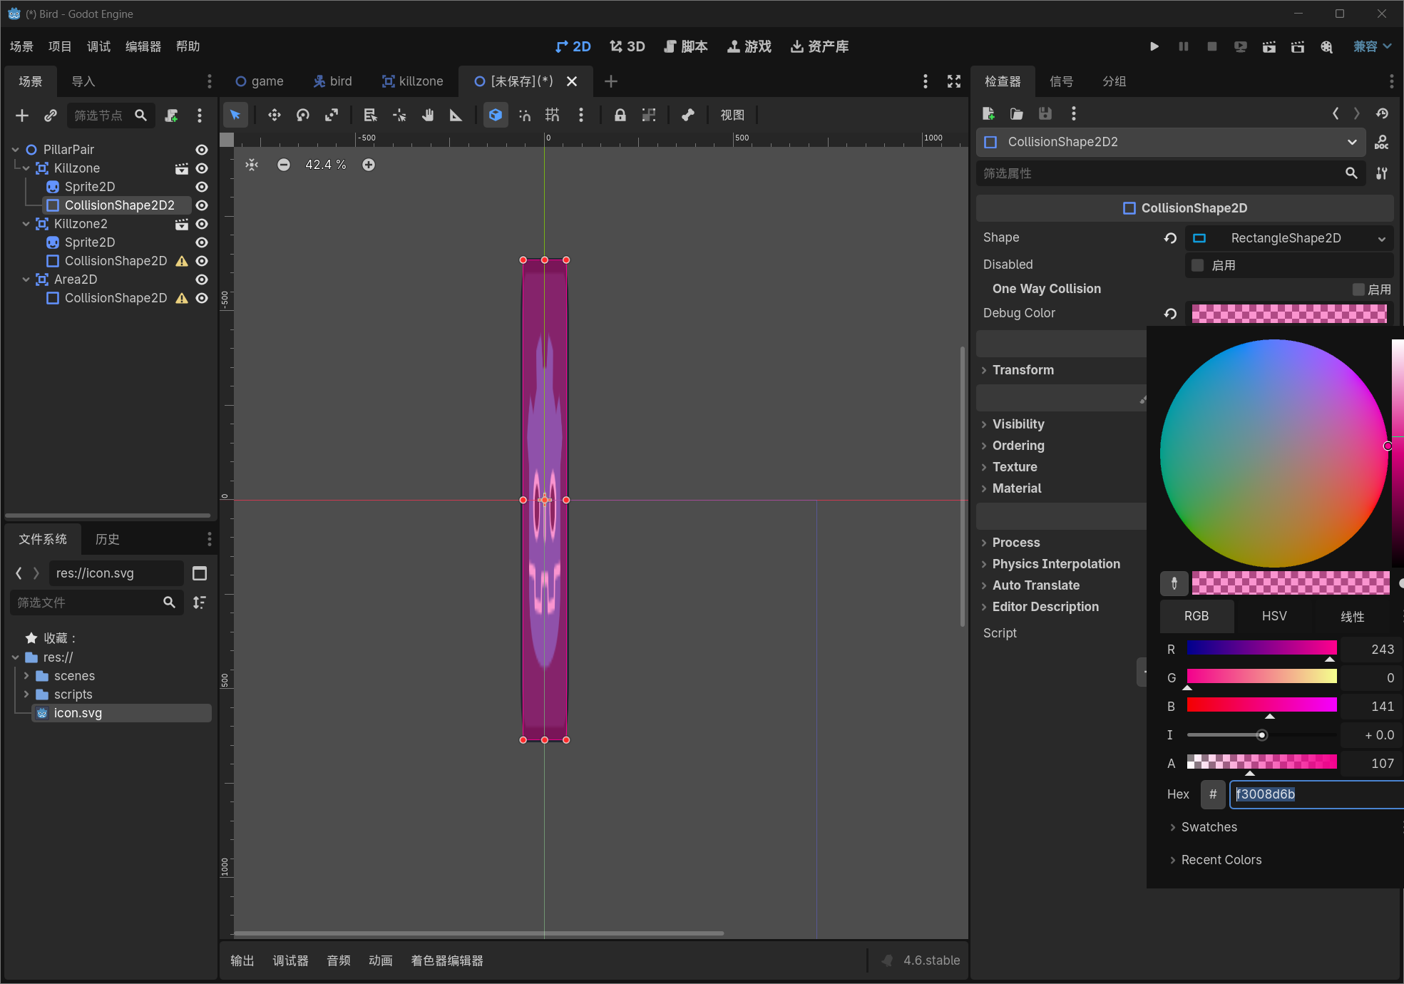The width and height of the screenshot is (1404, 984).
Task: Open the 着色器编辑器 panel
Action: click(x=447, y=960)
